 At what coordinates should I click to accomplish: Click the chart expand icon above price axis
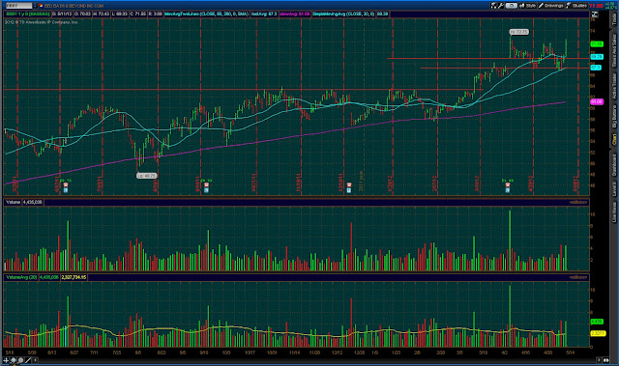(x=595, y=15)
